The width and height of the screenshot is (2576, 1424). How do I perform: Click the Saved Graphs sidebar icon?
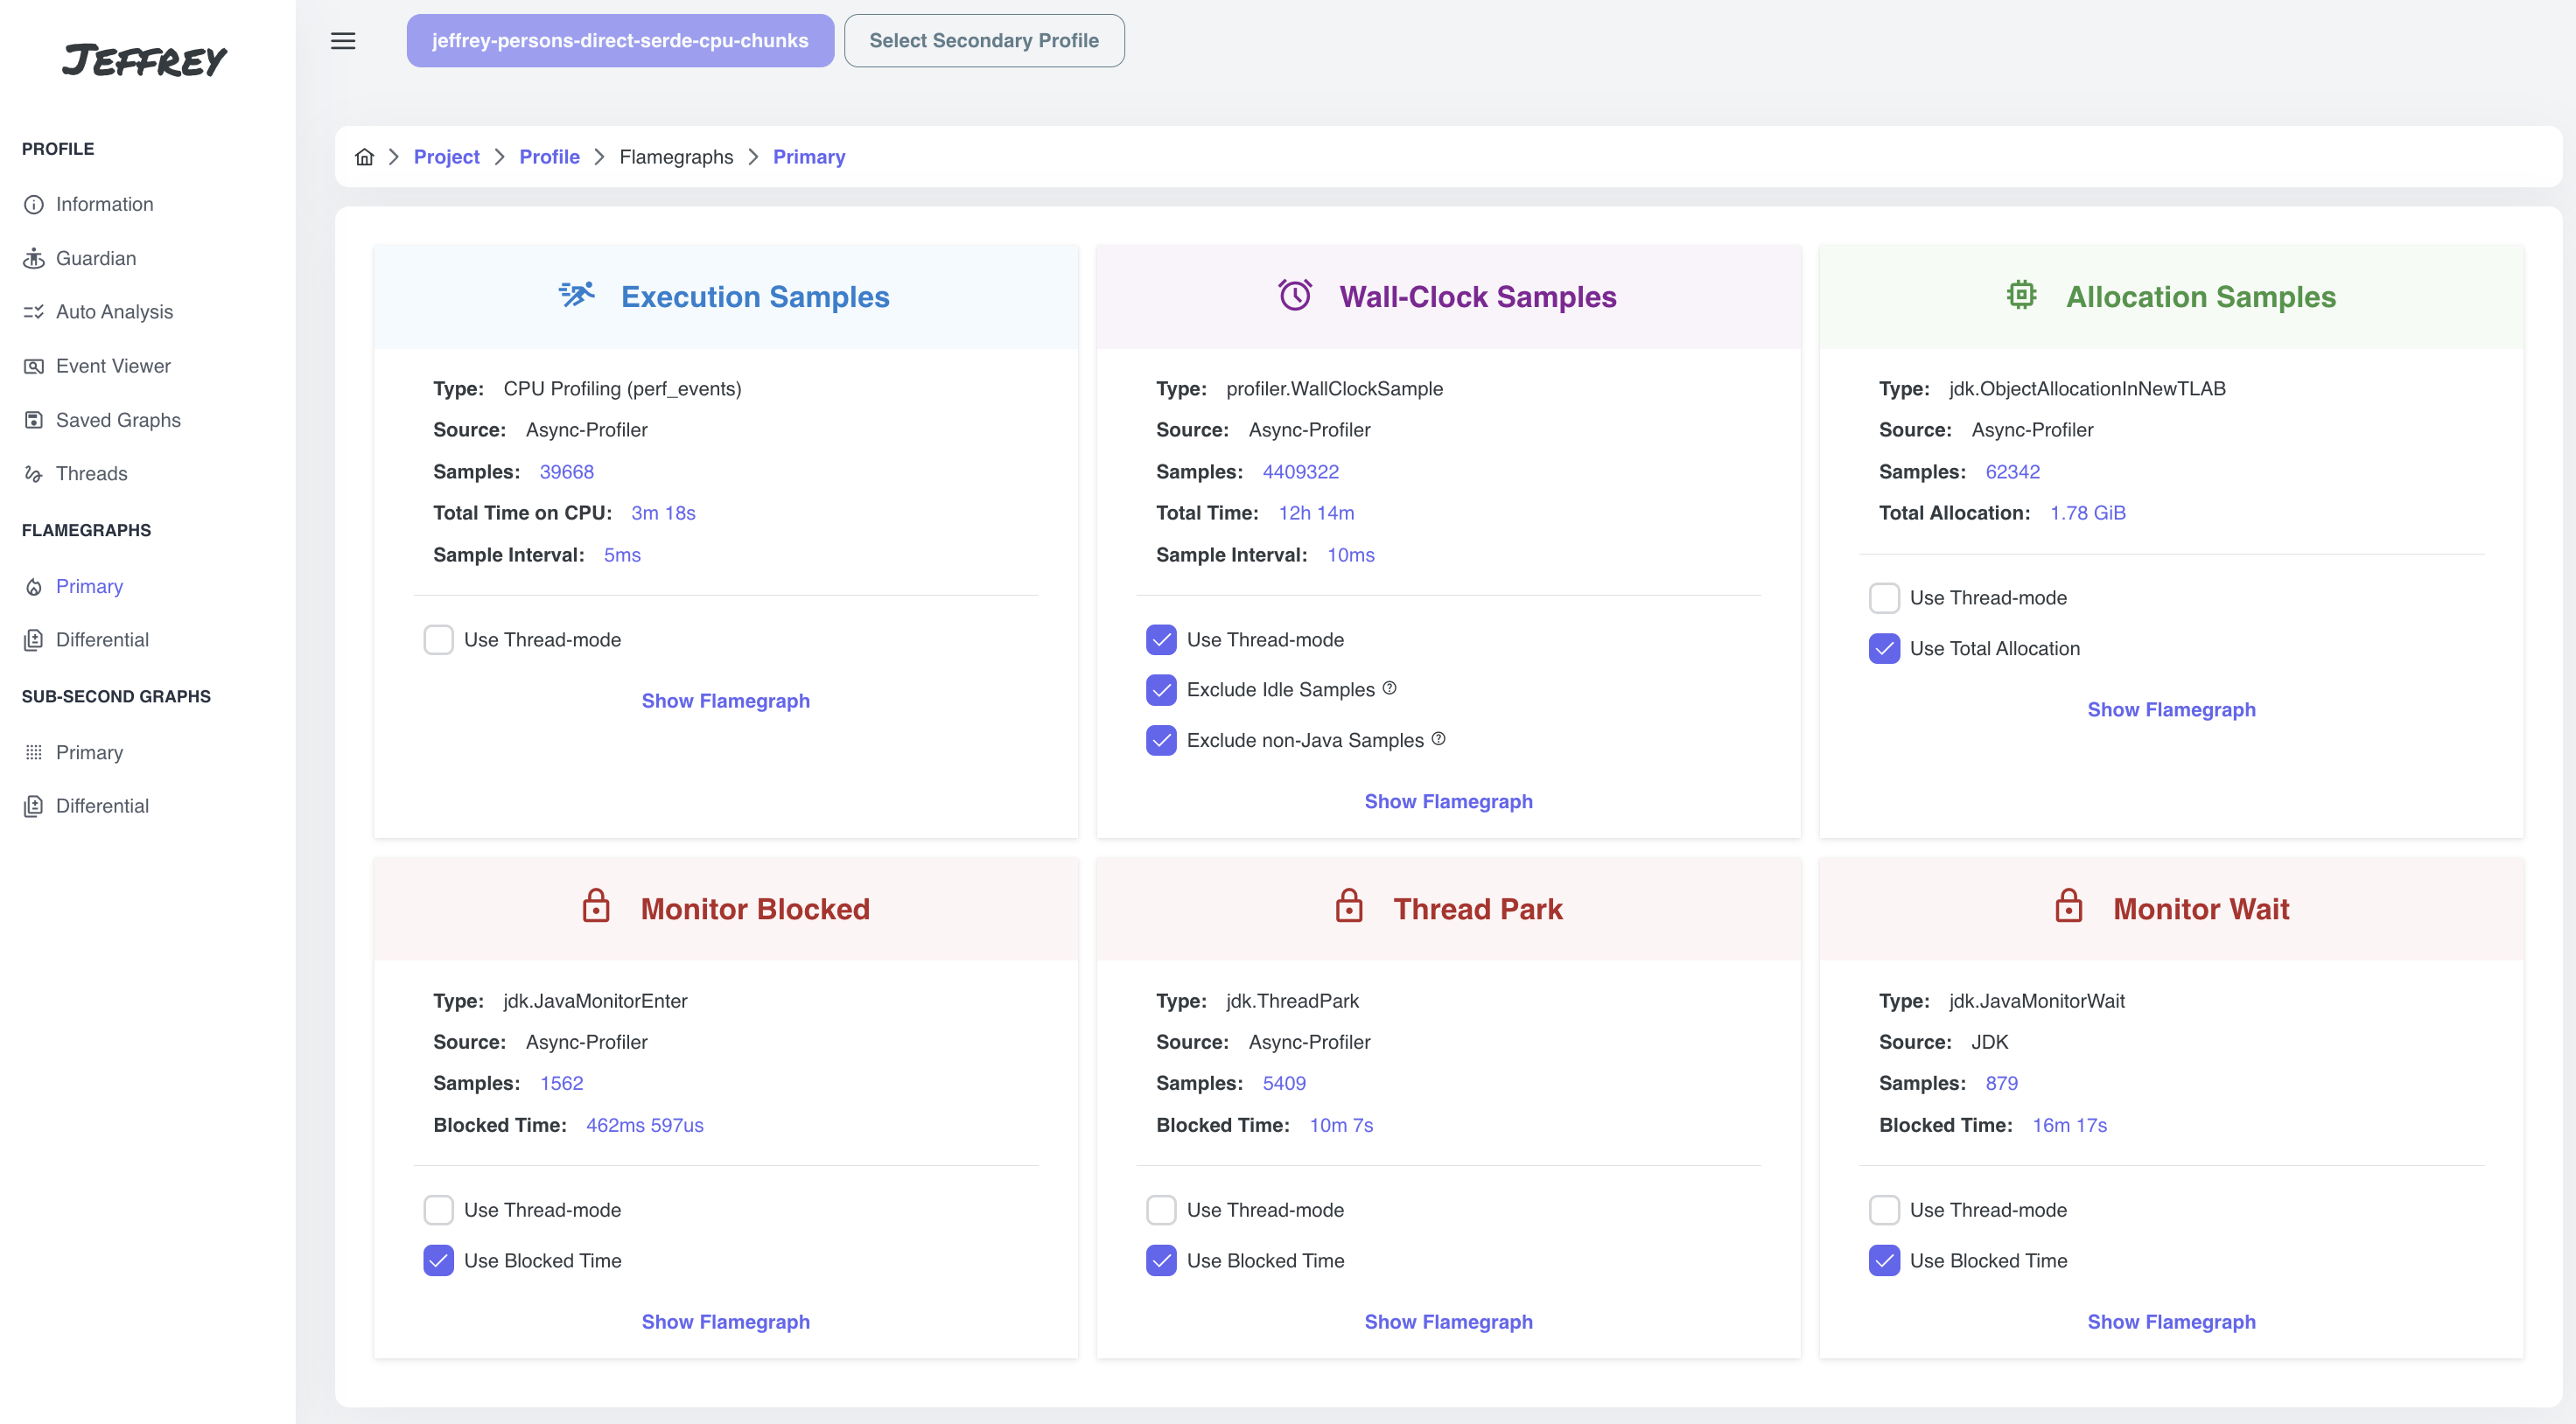(34, 420)
